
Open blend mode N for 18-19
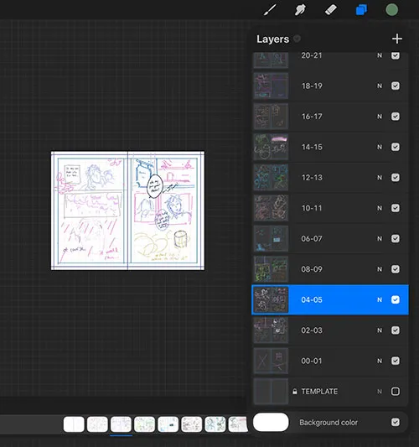click(380, 86)
